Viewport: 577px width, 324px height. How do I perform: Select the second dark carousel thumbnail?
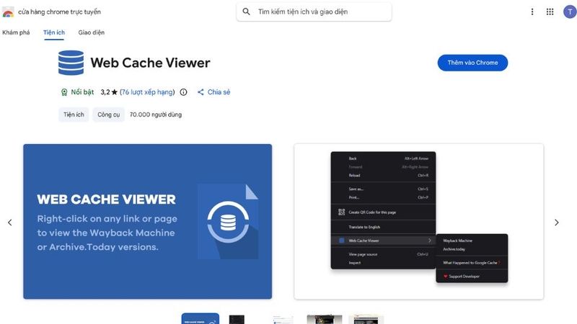pos(237,319)
